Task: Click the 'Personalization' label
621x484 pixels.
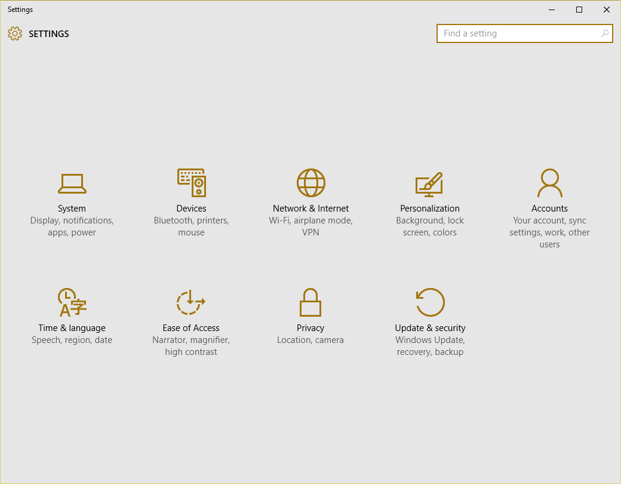Action: (x=430, y=209)
